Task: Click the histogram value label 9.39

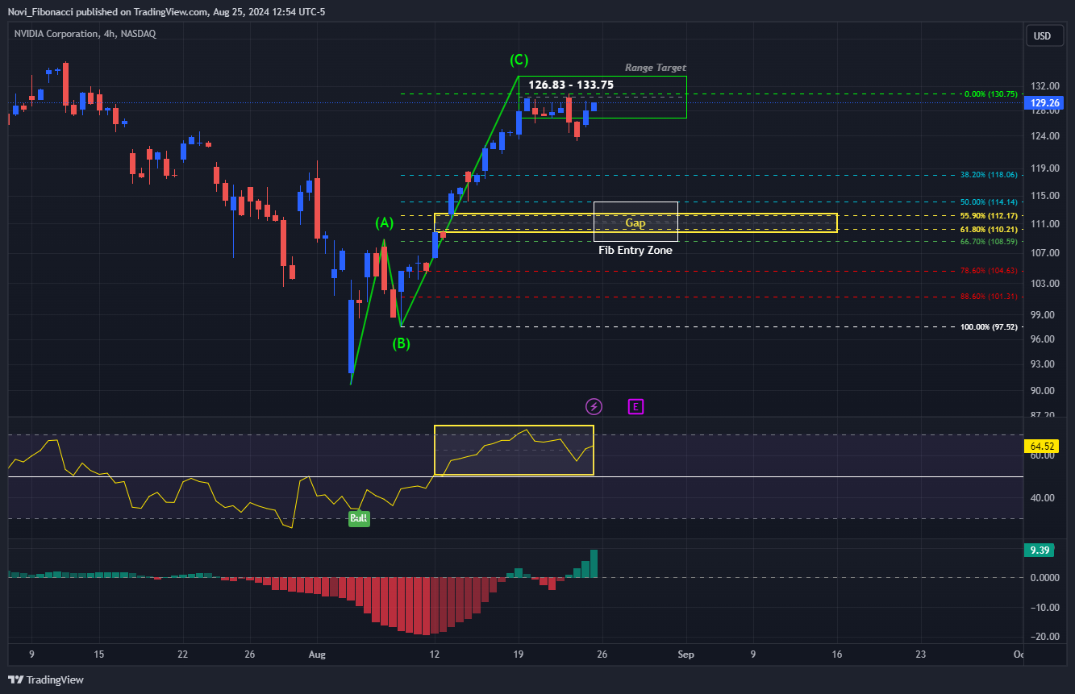Action: click(1040, 550)
